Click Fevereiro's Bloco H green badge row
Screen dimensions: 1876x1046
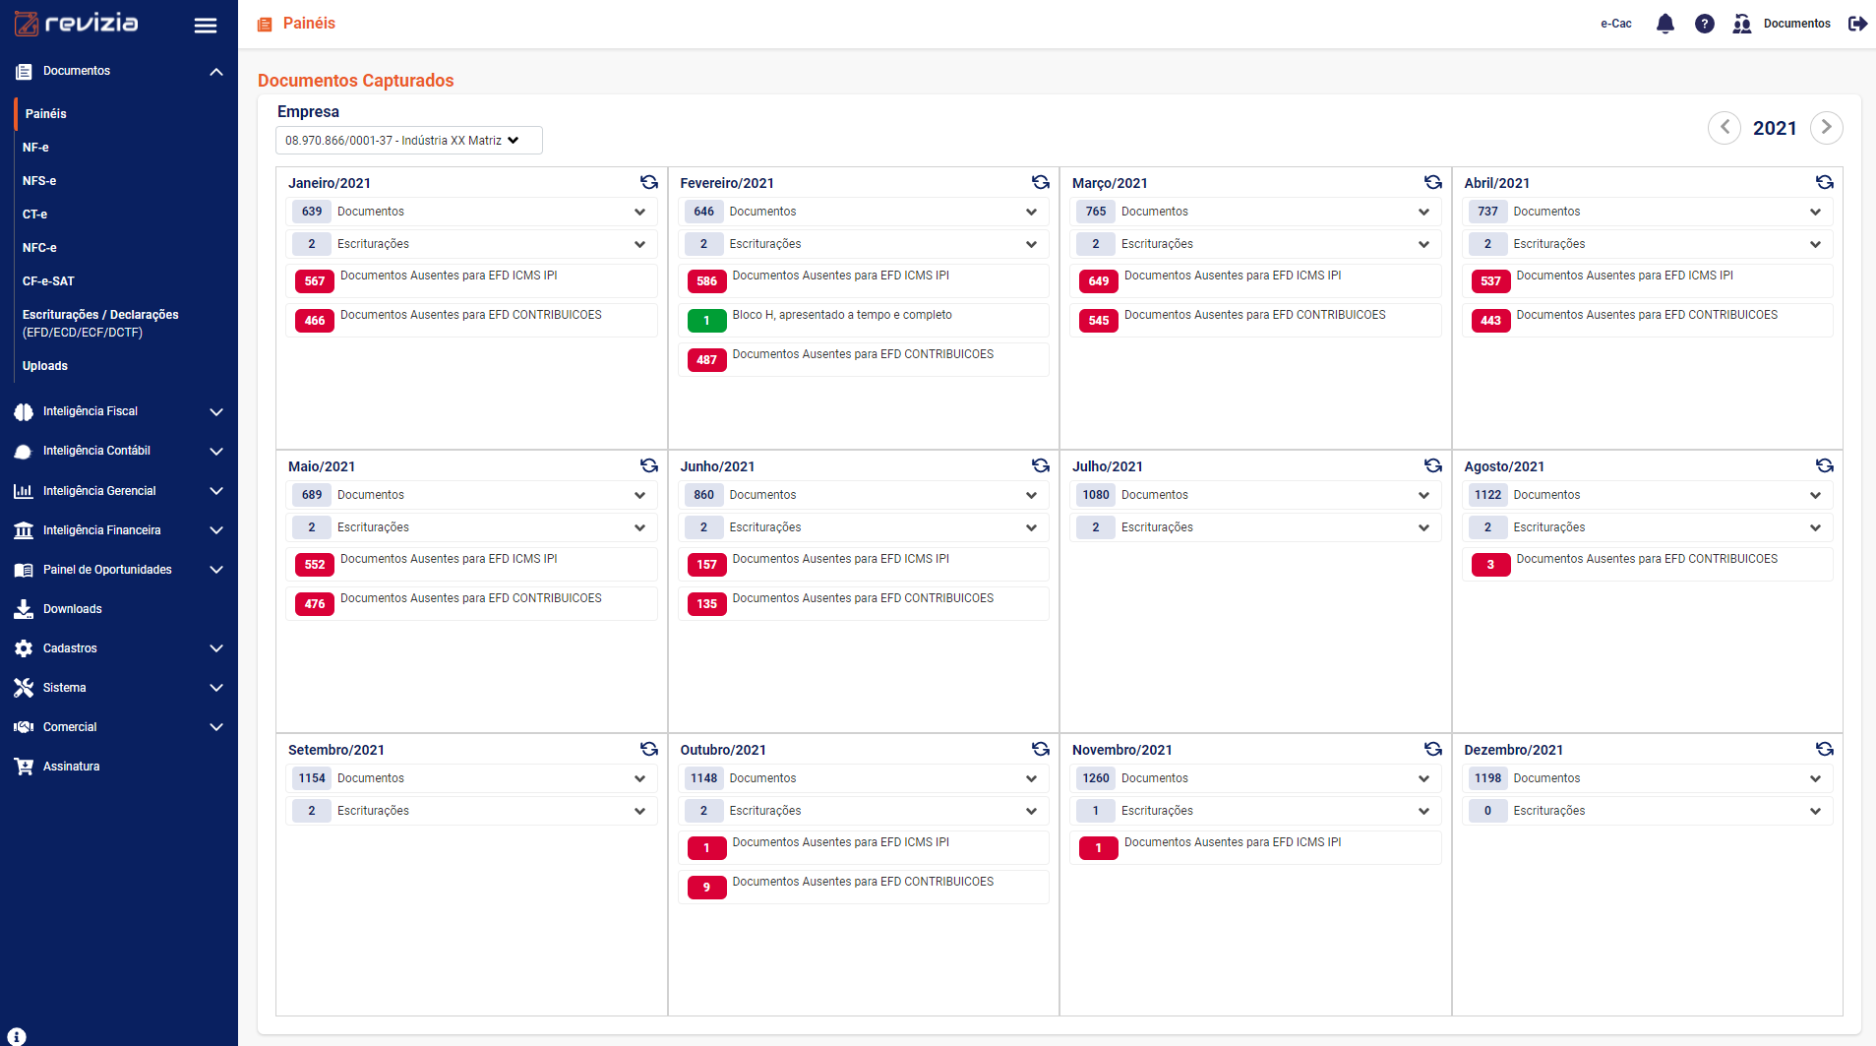(x=864, y=321)
